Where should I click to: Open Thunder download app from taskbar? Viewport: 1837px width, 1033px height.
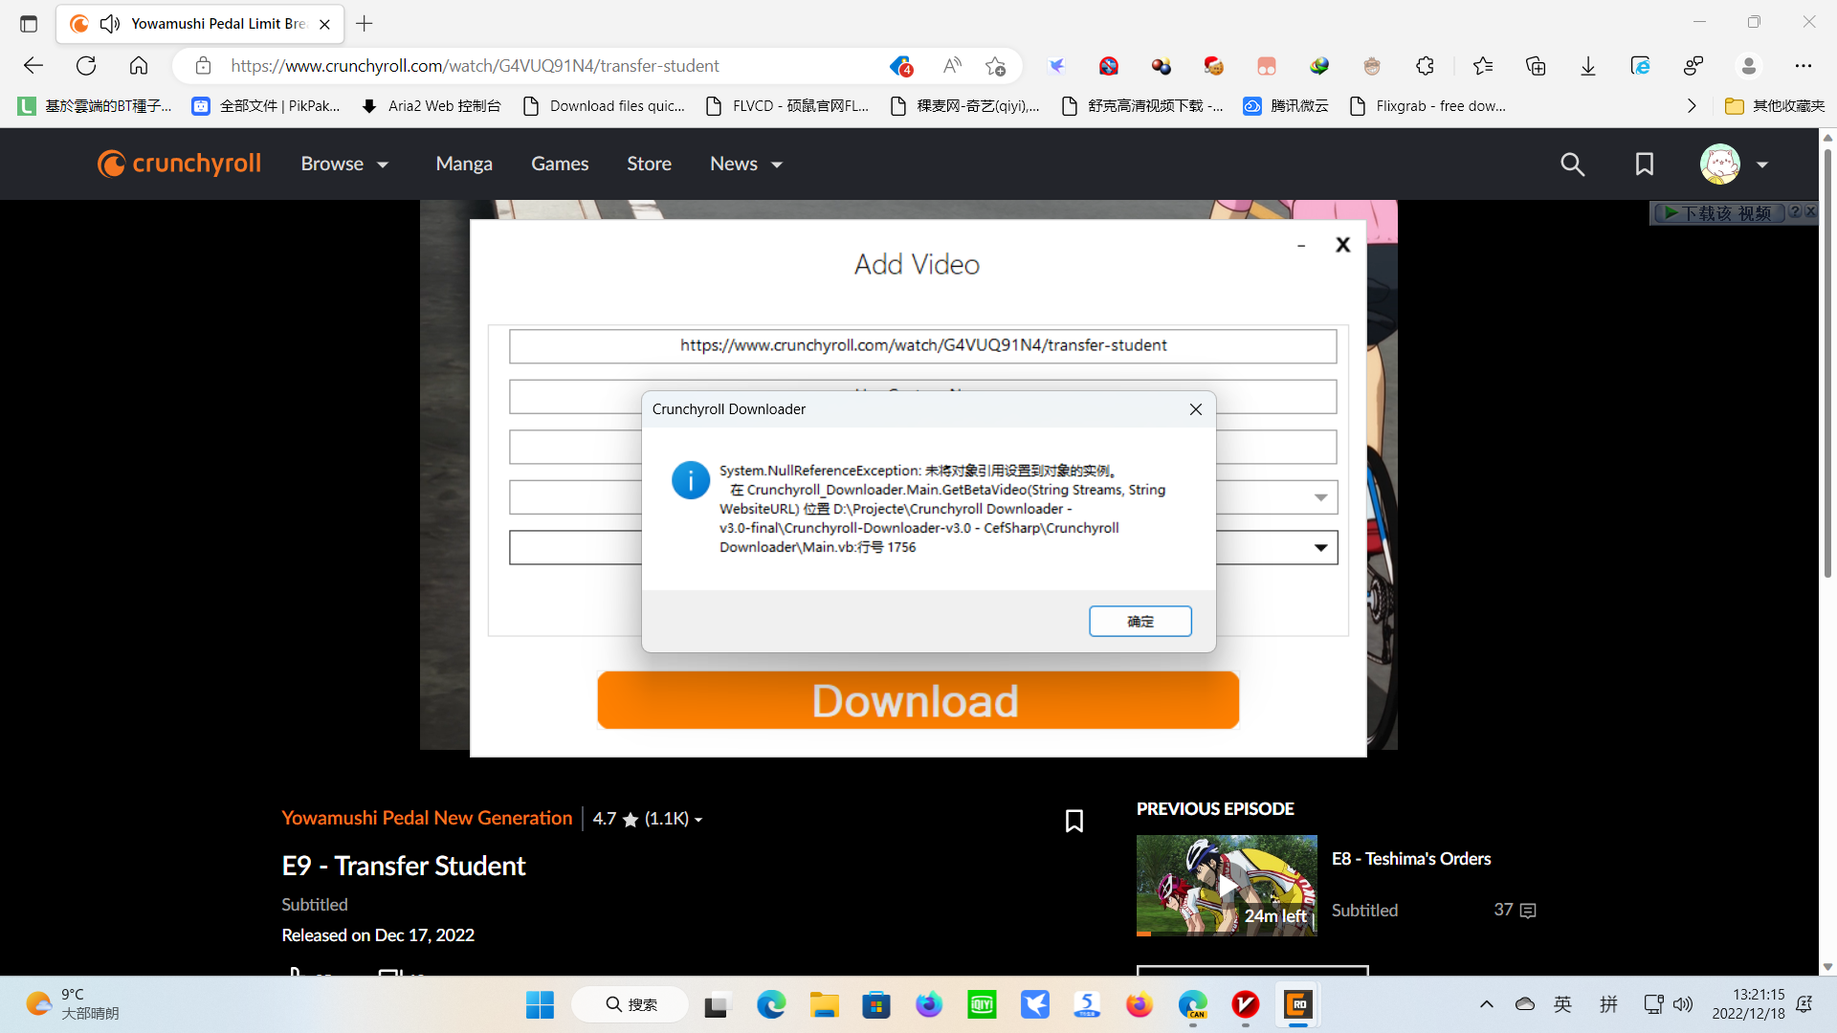1036,1004
